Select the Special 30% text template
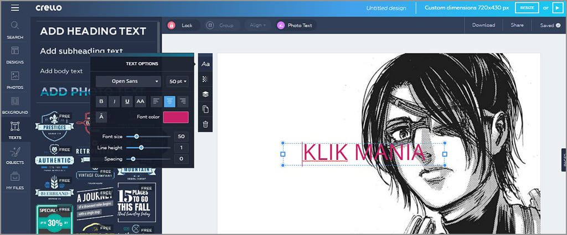Image resolution: width=567 pixels, height=235 pixels. [x=55, y=220]
